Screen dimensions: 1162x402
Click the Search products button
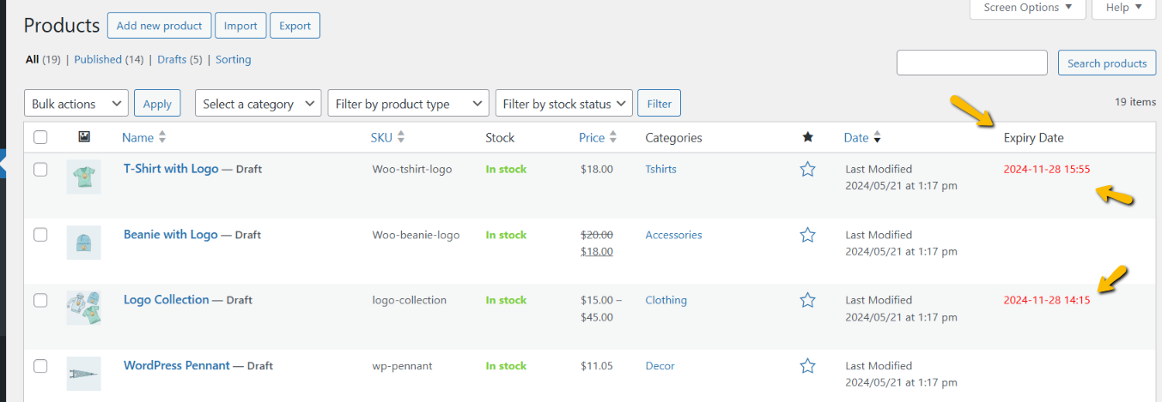tap(1107, 63)
